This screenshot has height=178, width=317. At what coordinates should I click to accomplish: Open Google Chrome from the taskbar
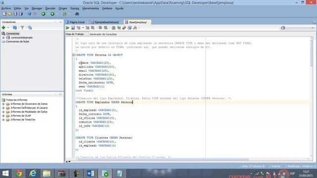coord(19,174)
